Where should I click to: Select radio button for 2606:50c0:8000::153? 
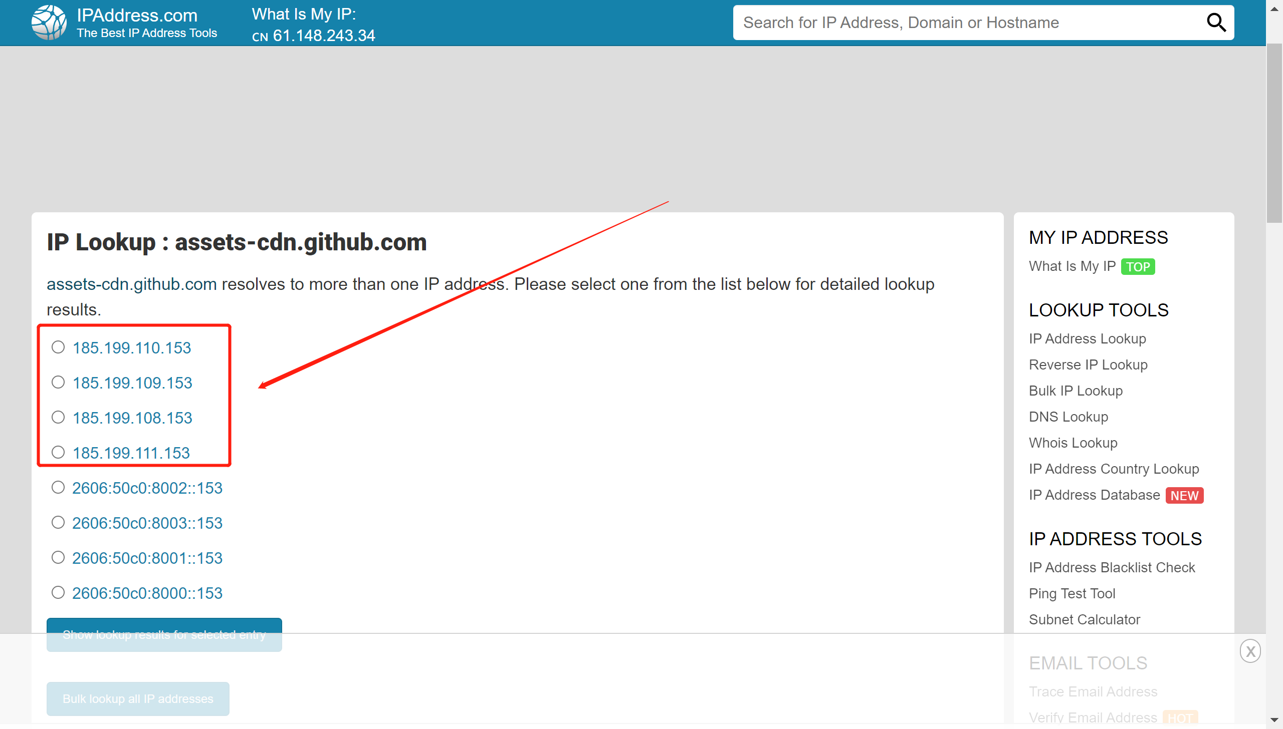pyautogui.click(x=58, y=592)
